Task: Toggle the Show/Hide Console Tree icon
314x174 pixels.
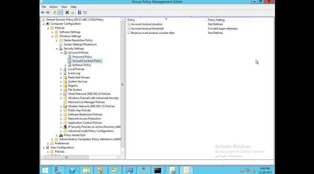Action: [60, 13]
